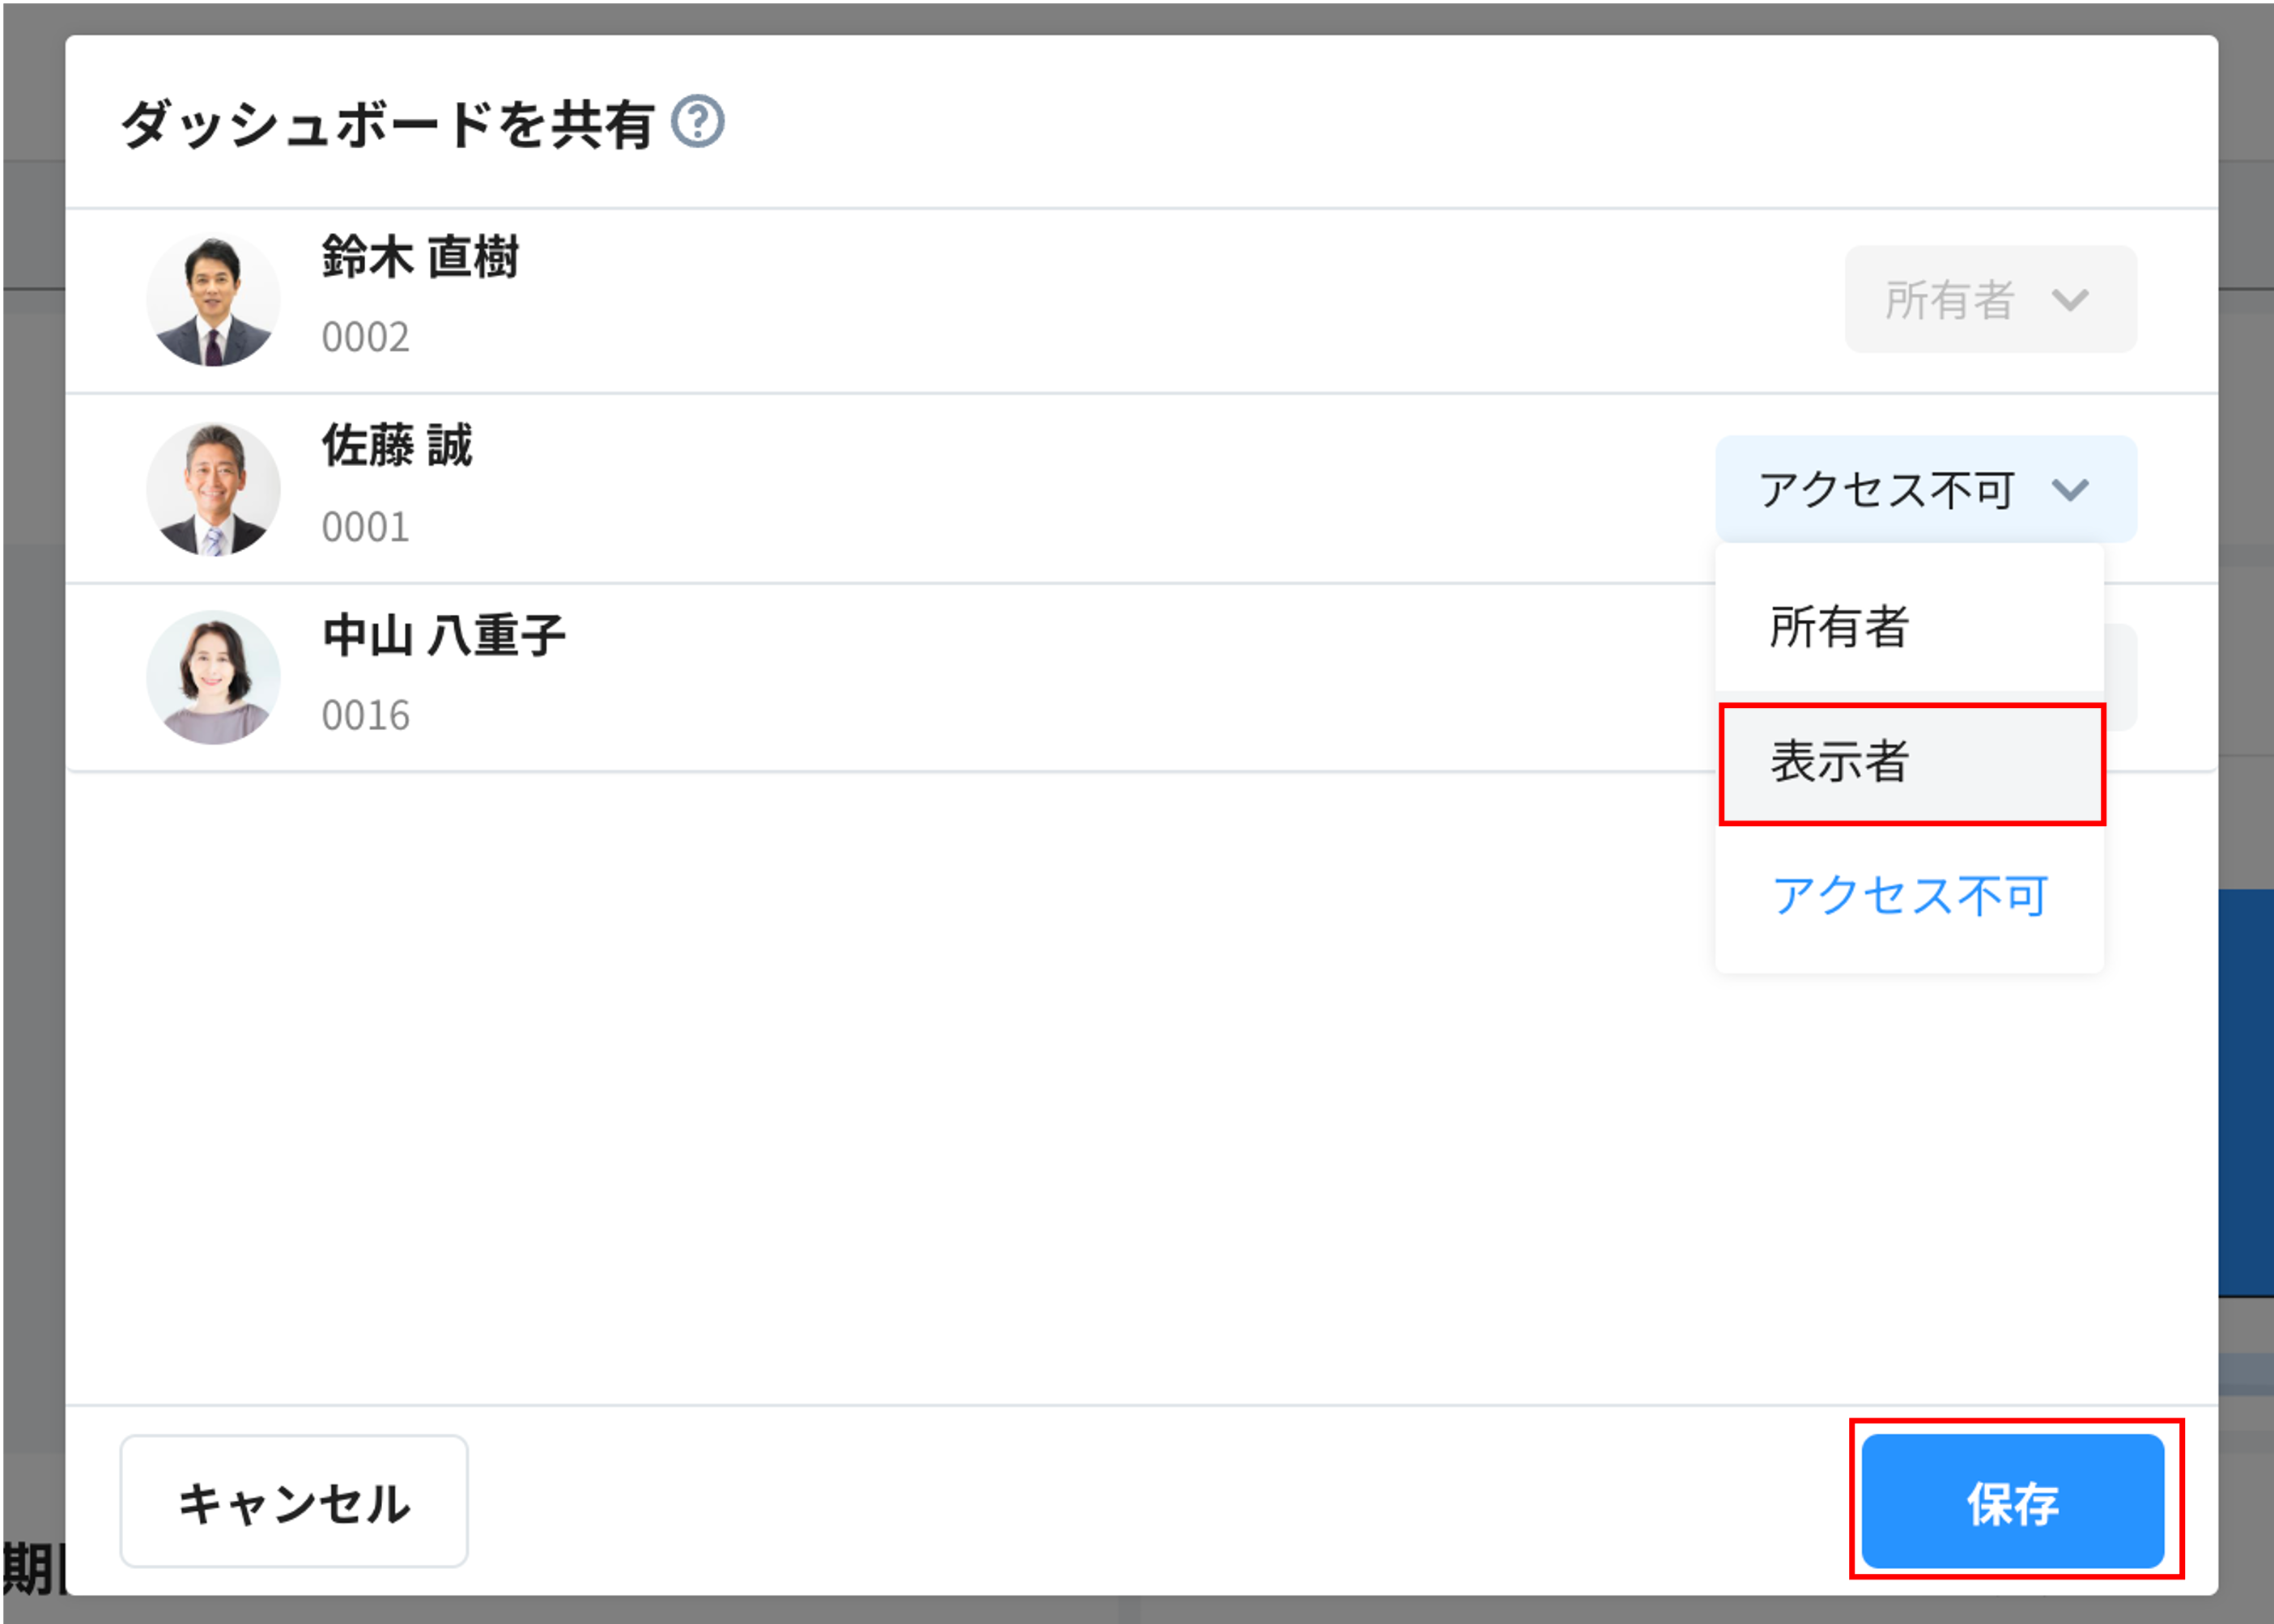Open 鈴木 直樹's permission dropdown
This screenshot has width=2274, height=1624.
(x=1990, y=299)
